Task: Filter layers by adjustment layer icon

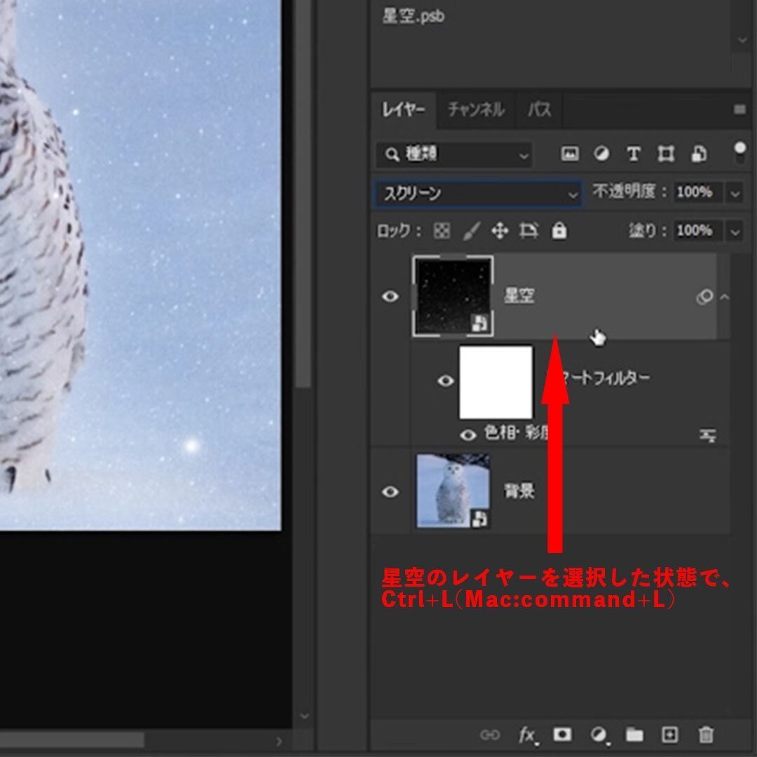Action: click(x=601, y=154)
